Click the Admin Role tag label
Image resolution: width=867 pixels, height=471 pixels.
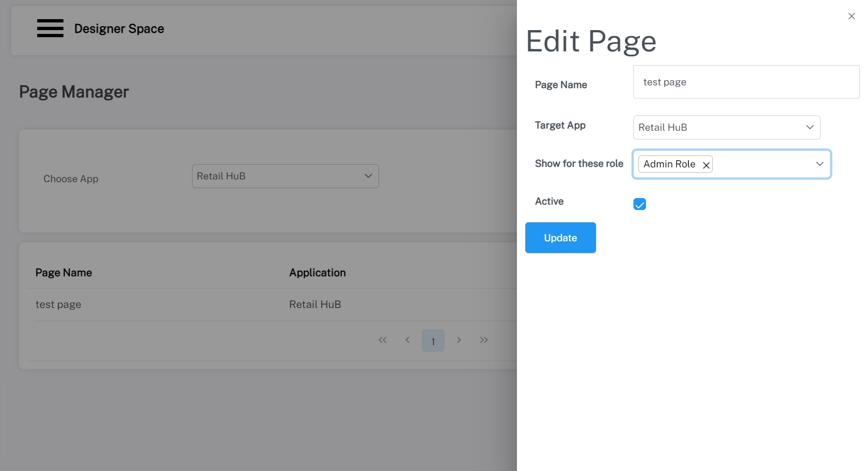[x=669, y=164]
